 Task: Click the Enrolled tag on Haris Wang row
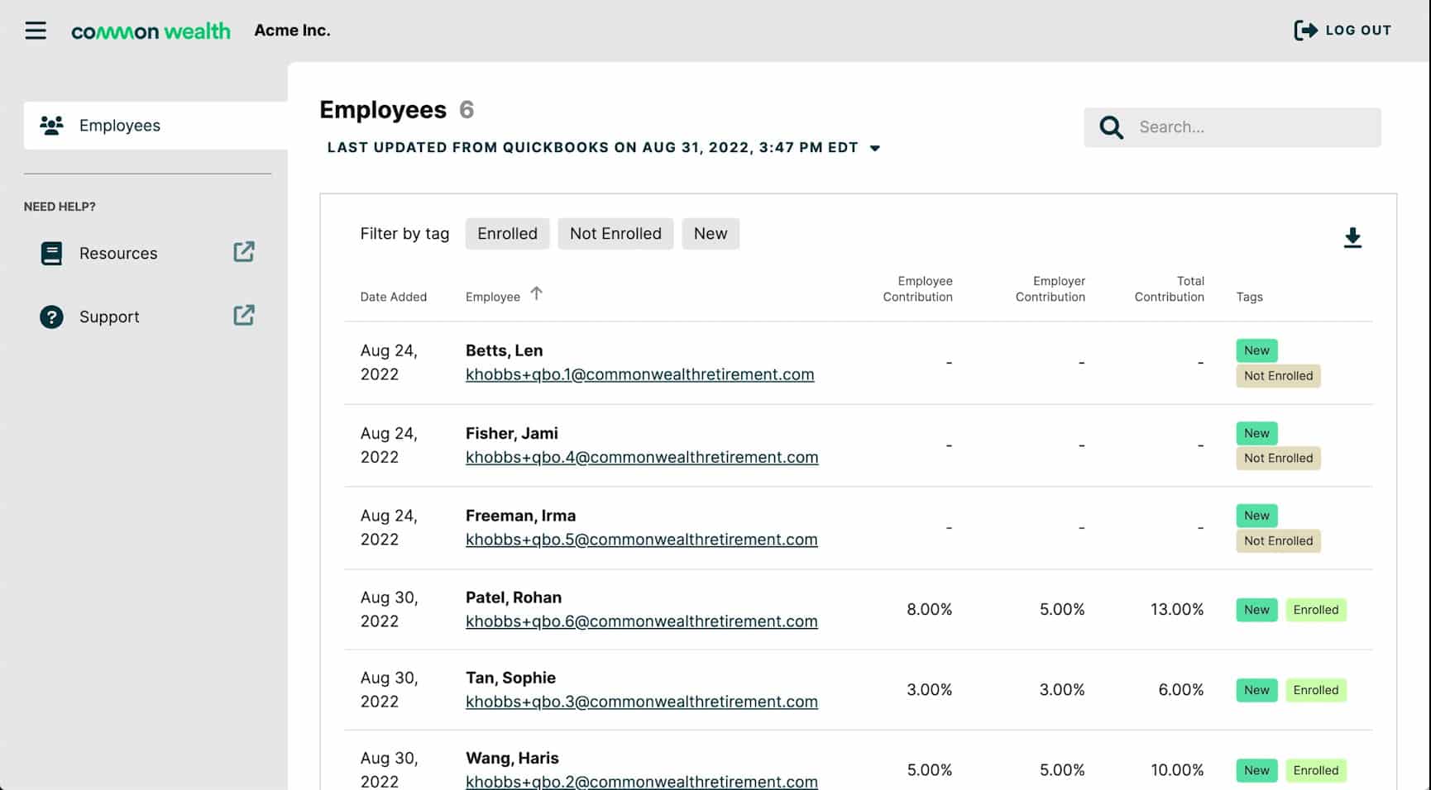coord(1316,770)
